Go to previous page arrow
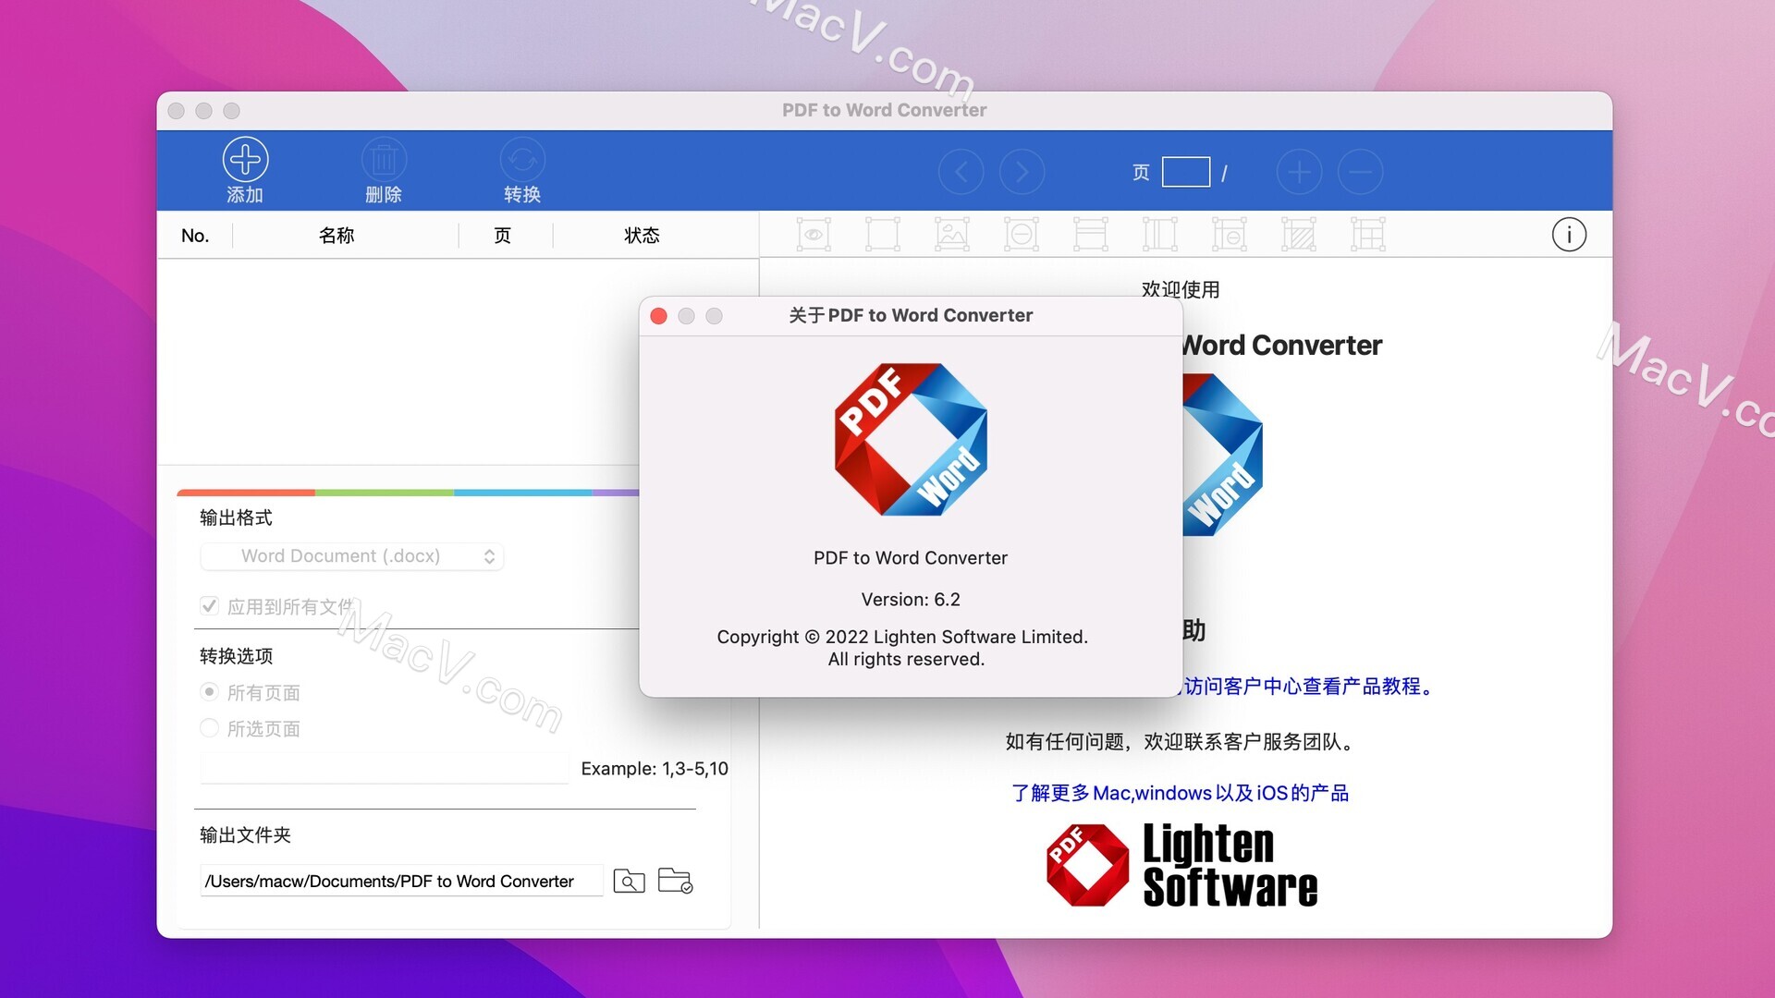Viewport: 1775px width, 998px height. coord(961,172)
